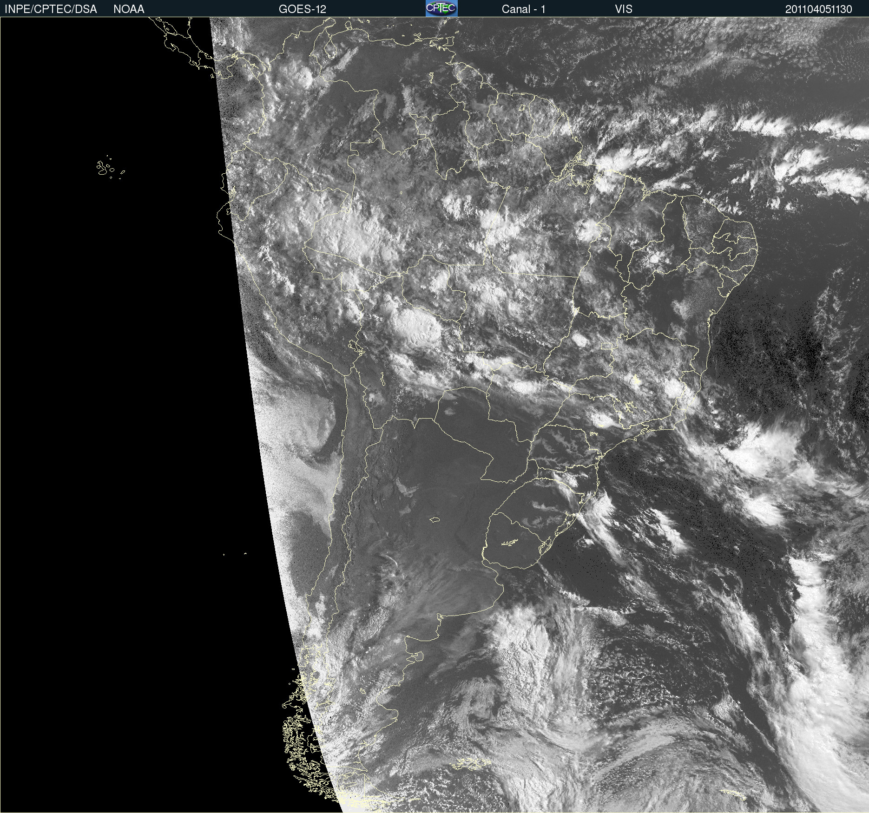Select the 'Canal - 1' channel label

[x=523, y=9]
